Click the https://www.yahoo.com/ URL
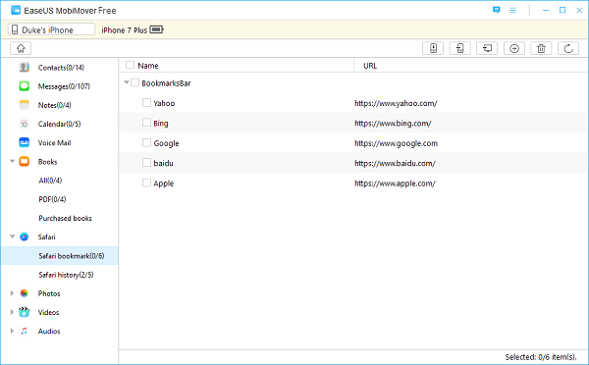Screen dimensions: 589x365 (396, 103)
